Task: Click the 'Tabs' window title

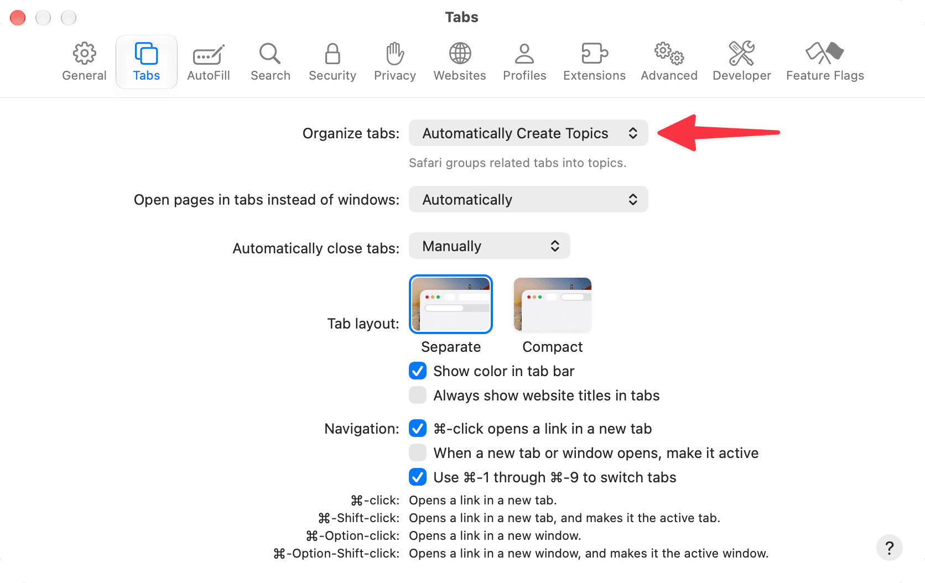Action: 462,17
